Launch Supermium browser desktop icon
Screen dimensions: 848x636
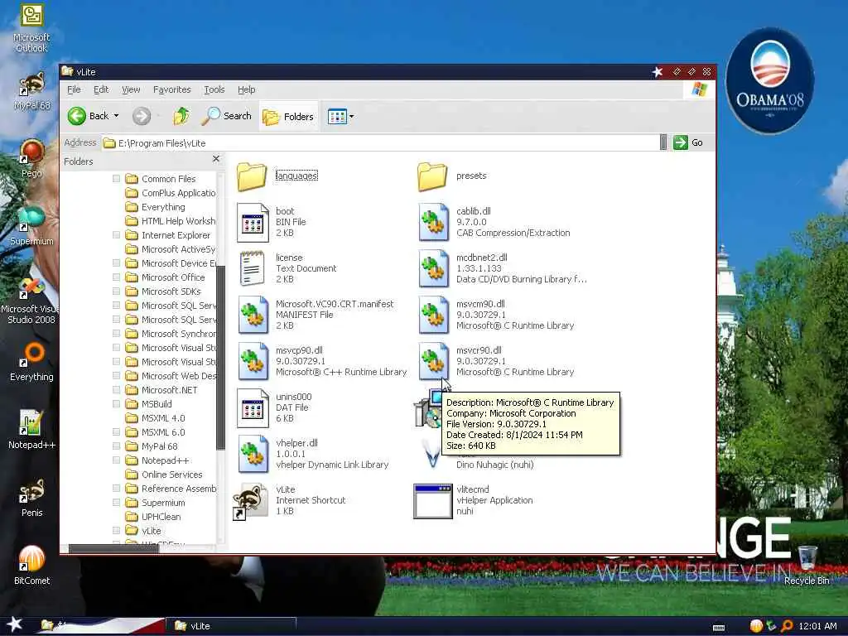tap(31, 226)
